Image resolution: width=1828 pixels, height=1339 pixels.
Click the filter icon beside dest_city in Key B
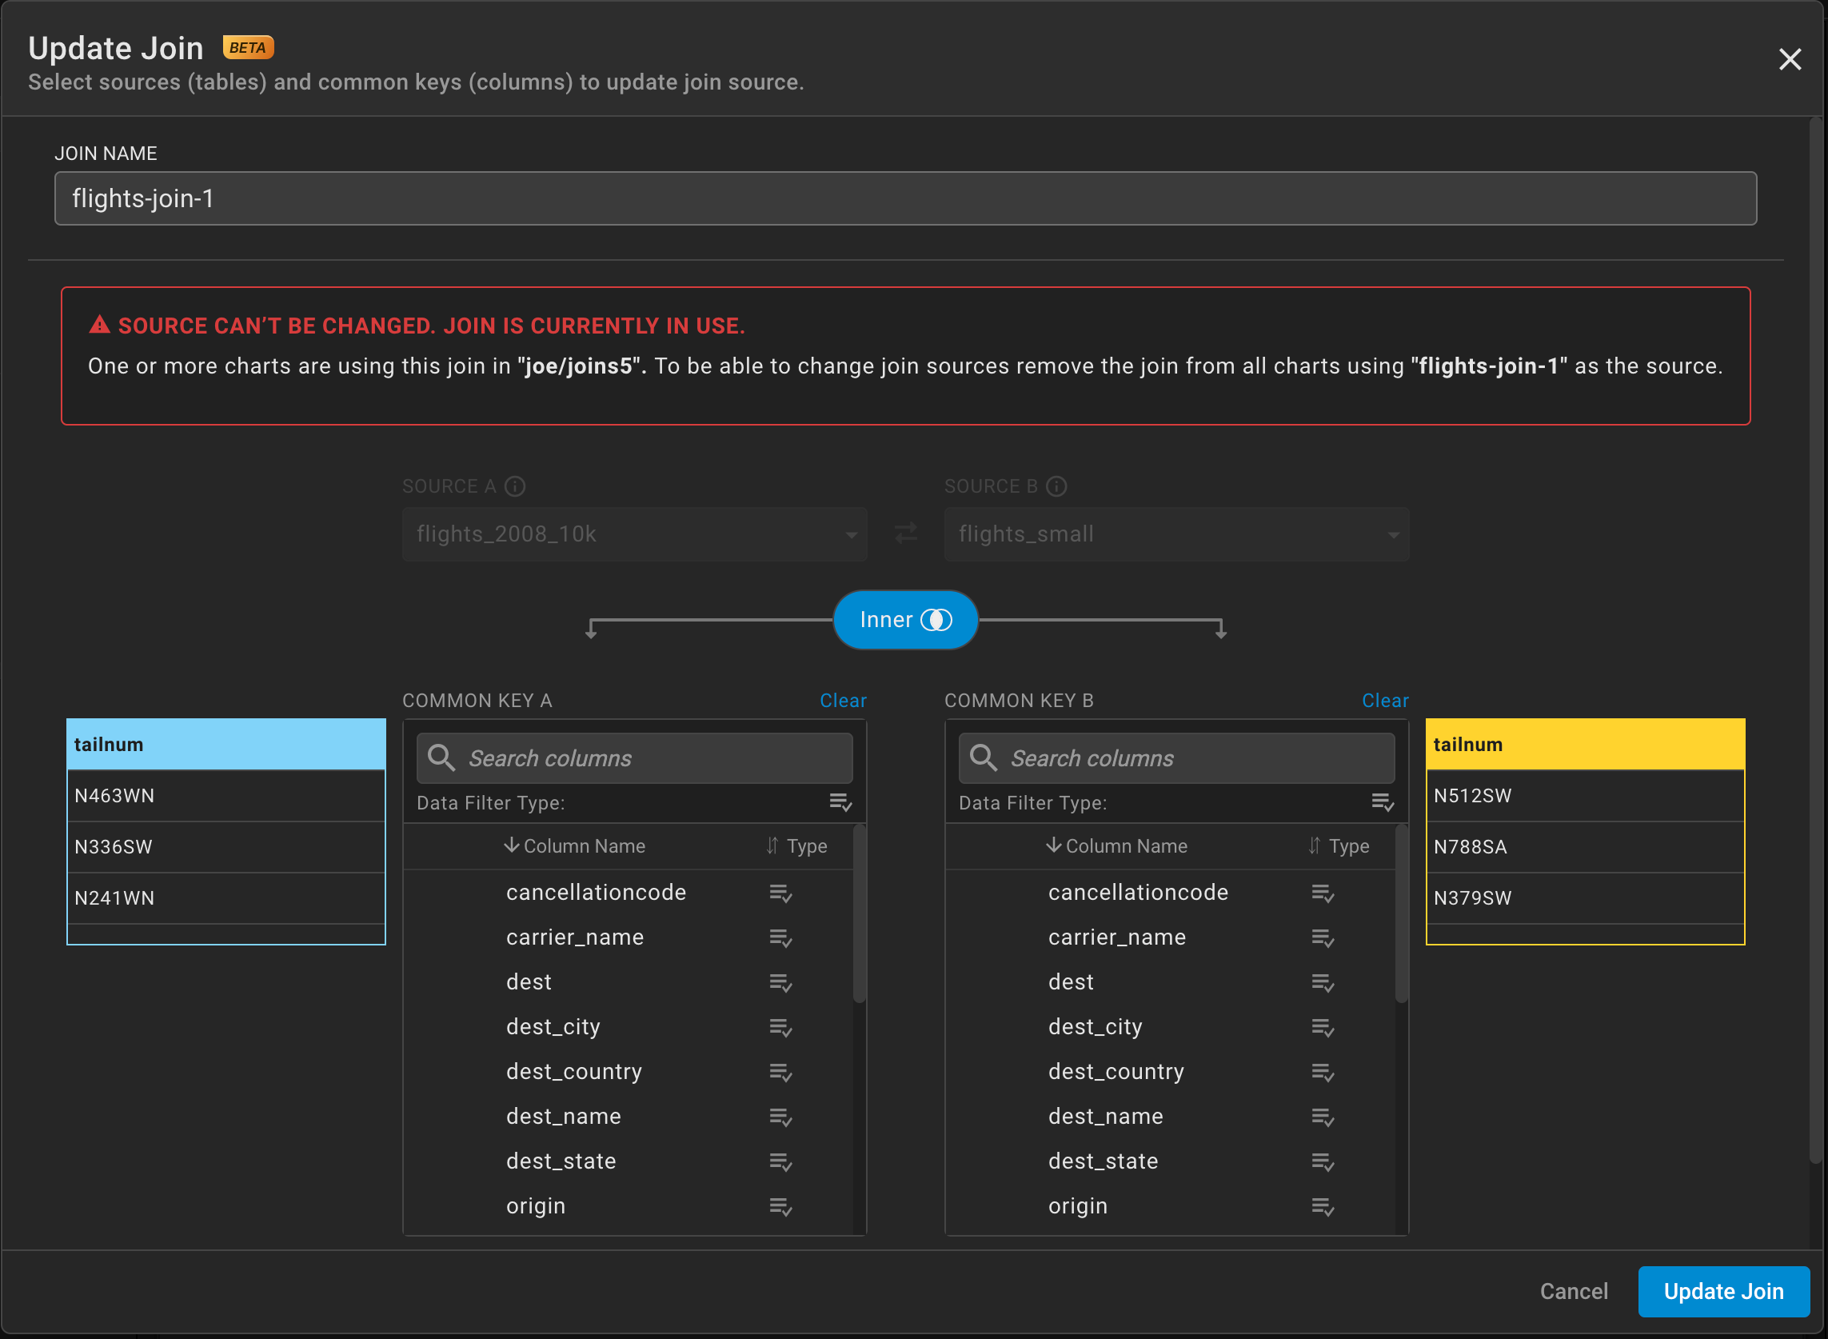click(1323, 1027)
